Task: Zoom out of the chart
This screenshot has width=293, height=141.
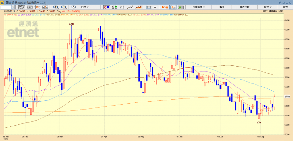Action: click(63, 7)
